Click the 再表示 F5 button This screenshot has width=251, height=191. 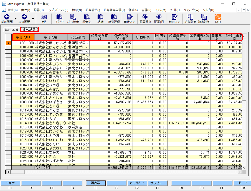pos(96,183)
